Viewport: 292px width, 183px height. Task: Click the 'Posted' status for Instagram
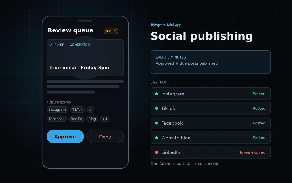(259, 94)
